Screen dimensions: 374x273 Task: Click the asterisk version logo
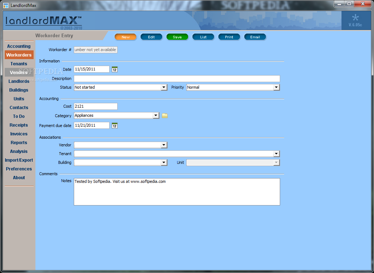[x=355, y=18]
